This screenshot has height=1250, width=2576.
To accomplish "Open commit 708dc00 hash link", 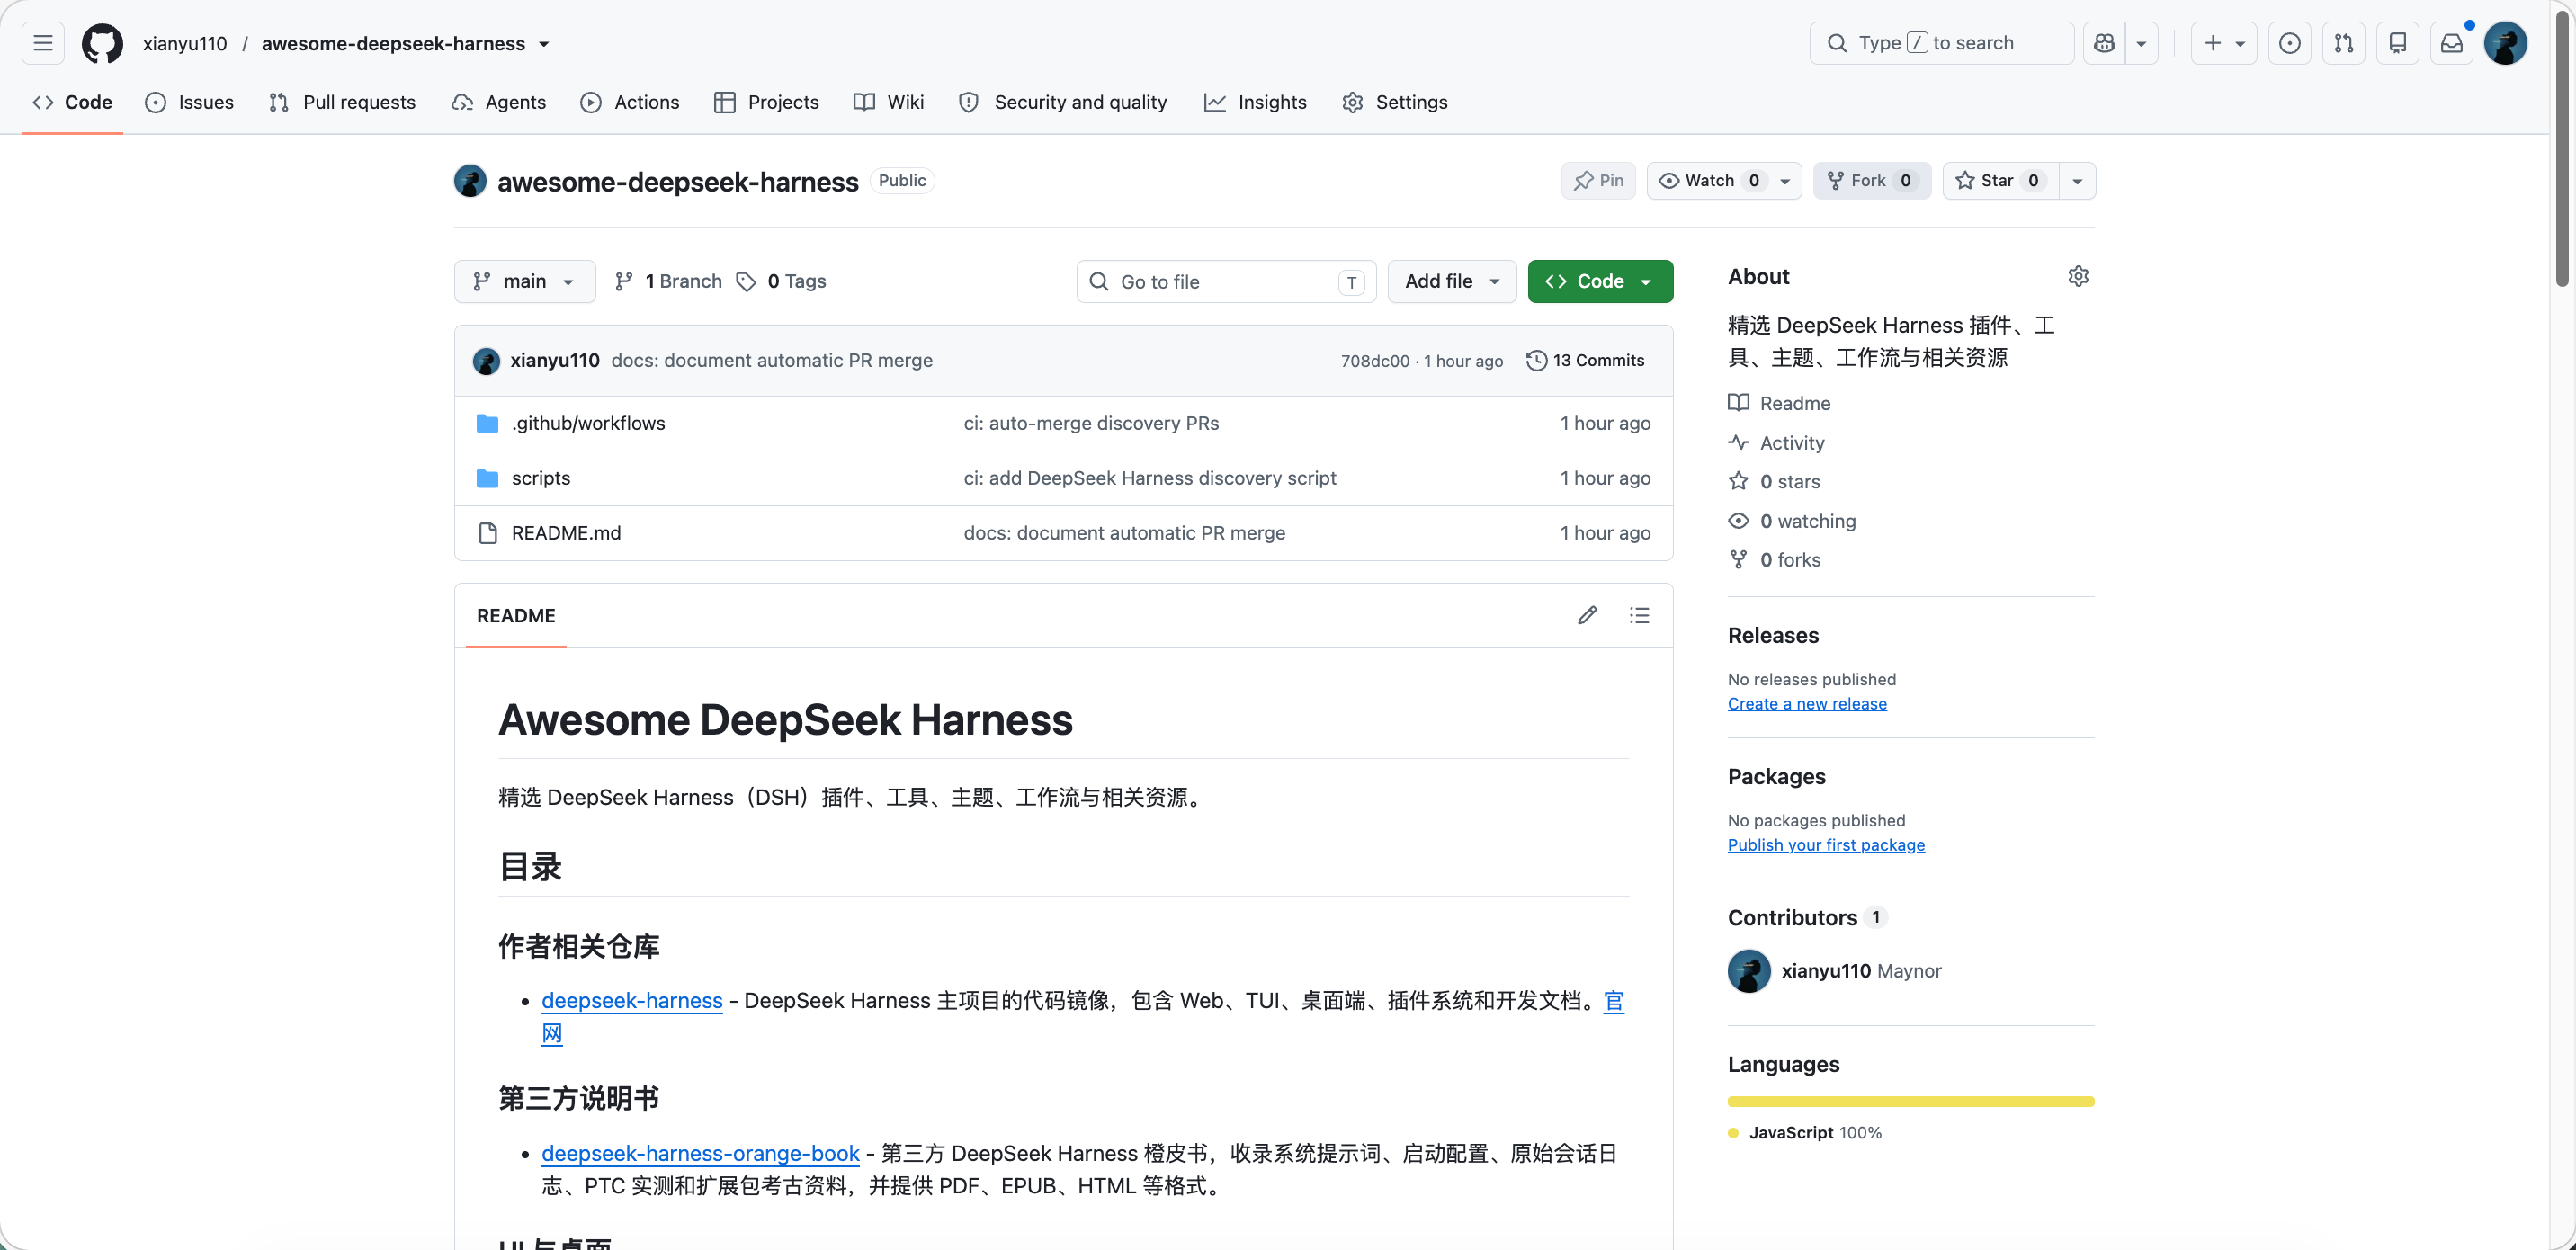I will [1375, 361].
